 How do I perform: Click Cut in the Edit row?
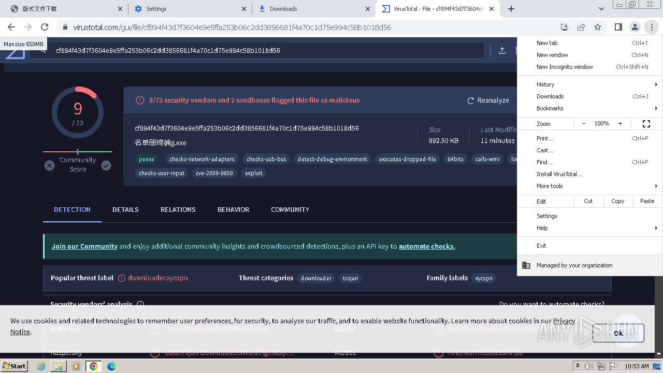[x=588, y=201]
